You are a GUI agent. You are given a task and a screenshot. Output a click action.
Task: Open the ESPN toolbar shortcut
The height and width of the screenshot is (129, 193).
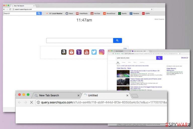(x=146, y=13)
